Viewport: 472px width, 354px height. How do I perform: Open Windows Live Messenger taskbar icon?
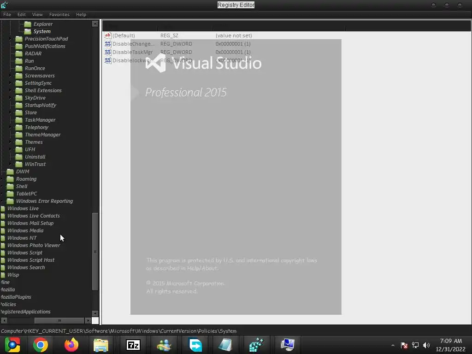click(x=164, y=345)
